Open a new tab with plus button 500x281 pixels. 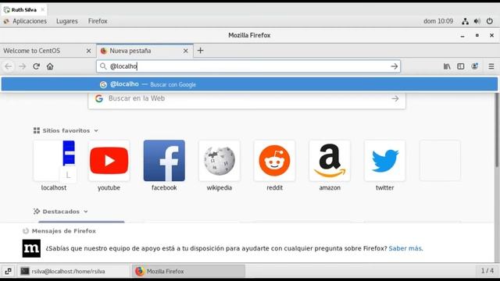(x=200, y=50)
